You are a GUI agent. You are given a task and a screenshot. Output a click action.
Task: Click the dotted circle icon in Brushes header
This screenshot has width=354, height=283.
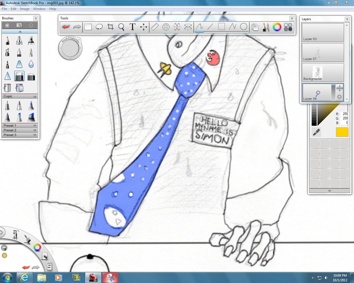pyautogui.click(x=31, y=25)
